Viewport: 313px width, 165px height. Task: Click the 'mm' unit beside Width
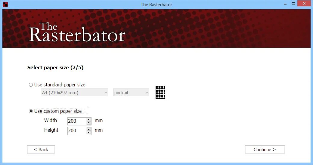coord(99,121)
